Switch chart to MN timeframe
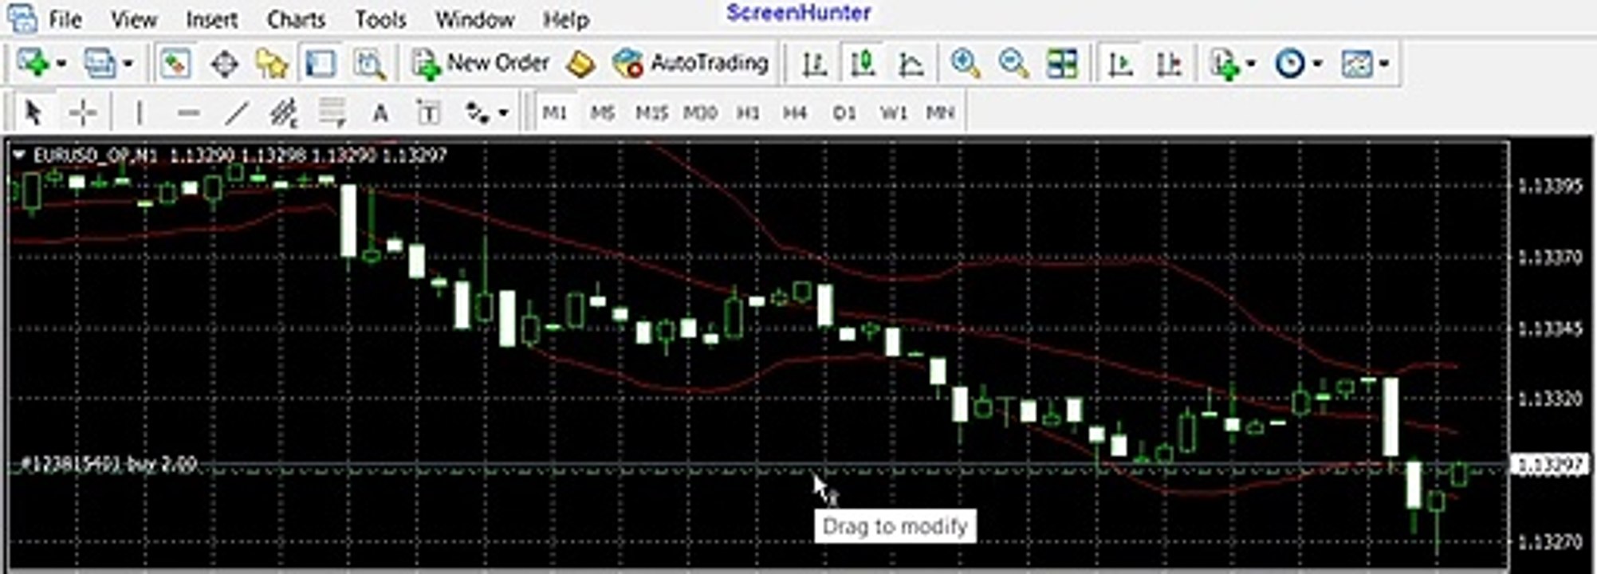The height and width of the screenshot is (574, 1597). point(940,113)
